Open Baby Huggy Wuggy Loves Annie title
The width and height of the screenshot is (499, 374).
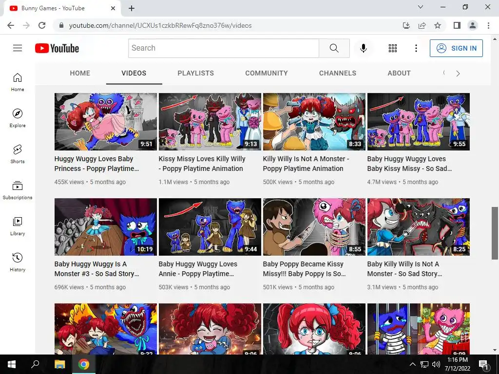[198, 269]
